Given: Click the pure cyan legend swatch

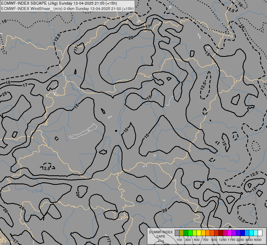Looking at the screenshot, I should tap(251, 233).
